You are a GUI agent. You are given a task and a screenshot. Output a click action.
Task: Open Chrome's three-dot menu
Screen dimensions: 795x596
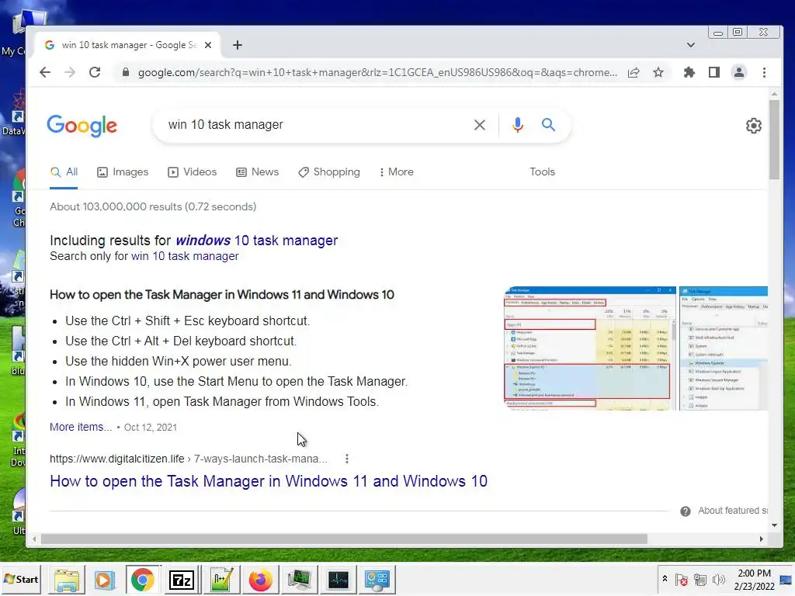coord(764,72)
